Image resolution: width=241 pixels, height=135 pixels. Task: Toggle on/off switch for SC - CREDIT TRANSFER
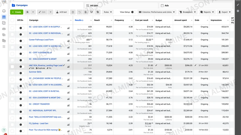(x=22, y=105)
